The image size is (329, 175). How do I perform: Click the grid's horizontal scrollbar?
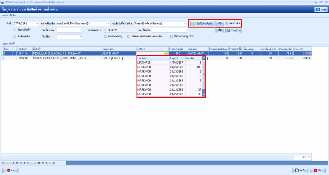coord(192,163)
